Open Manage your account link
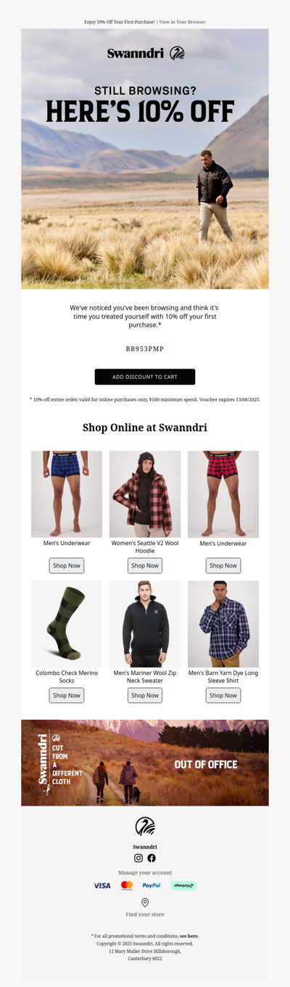The image size is (290, 987). coord(145,873)
